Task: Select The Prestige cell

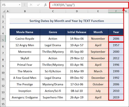Action: pyautogui.click(x=25, y=84)
